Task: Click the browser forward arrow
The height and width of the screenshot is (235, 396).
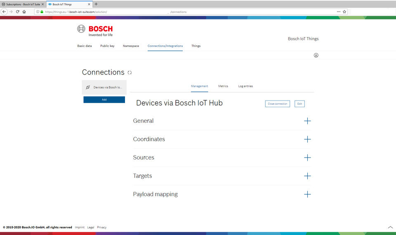Action: (x=11, y=12)
